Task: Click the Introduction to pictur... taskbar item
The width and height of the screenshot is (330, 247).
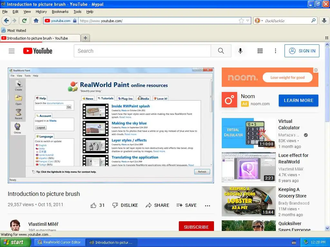Action: pos(112,242)
